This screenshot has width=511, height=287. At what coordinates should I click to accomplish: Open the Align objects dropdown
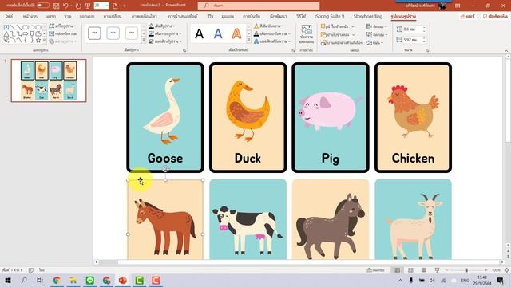pyautogui.click(x=377, y=26)
